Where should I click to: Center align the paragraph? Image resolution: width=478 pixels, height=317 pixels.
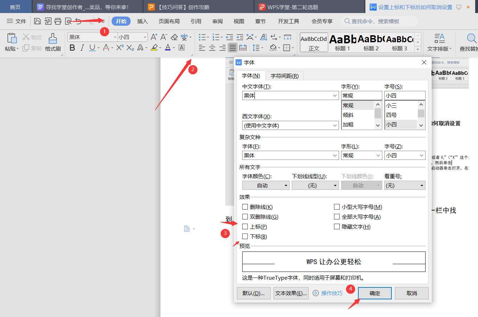point(212,48)
